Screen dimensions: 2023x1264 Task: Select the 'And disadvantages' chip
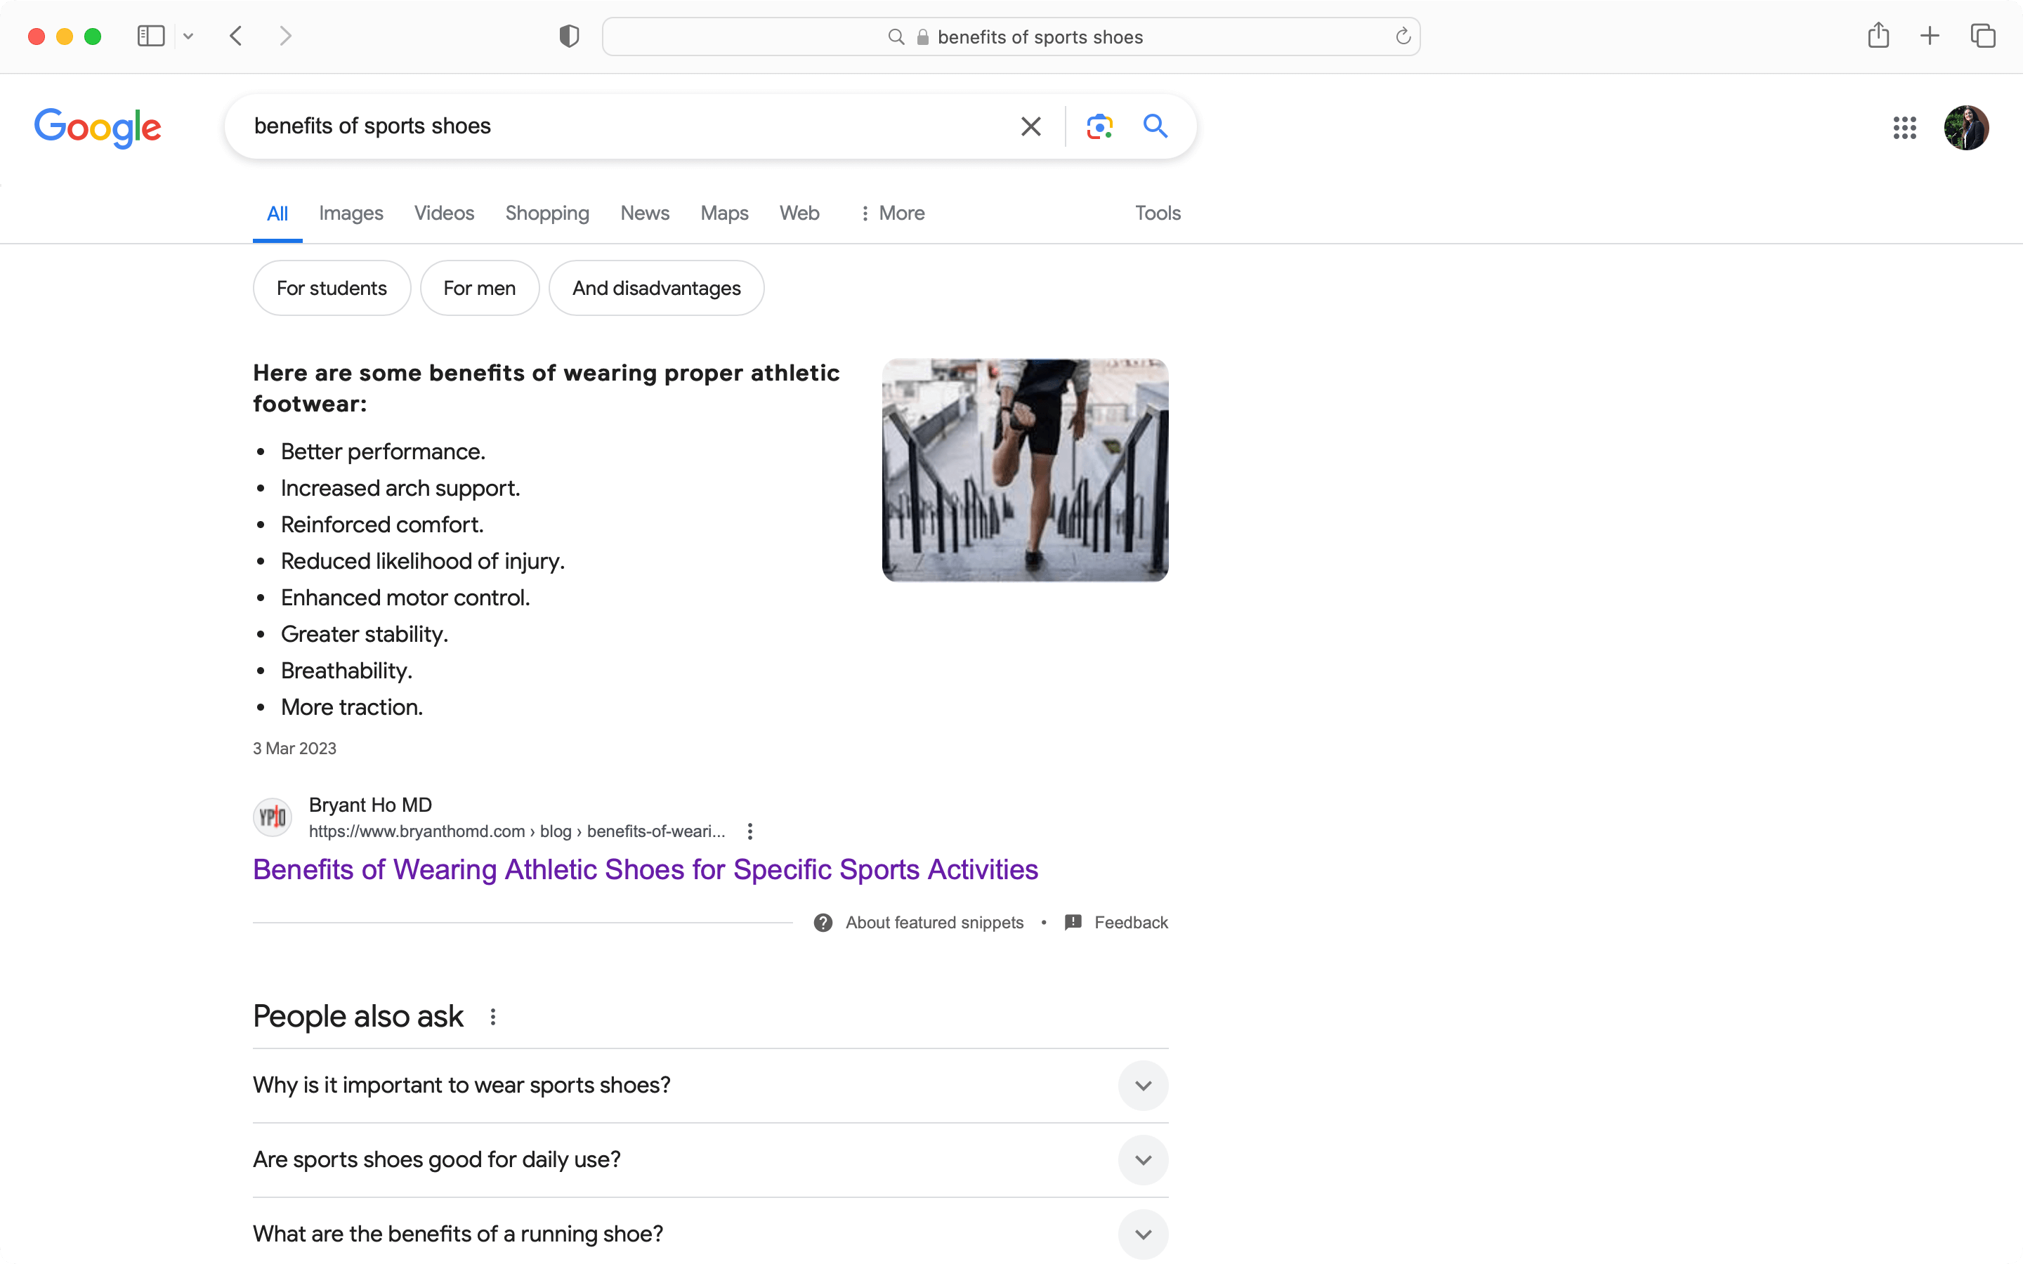tap(656, 289)
